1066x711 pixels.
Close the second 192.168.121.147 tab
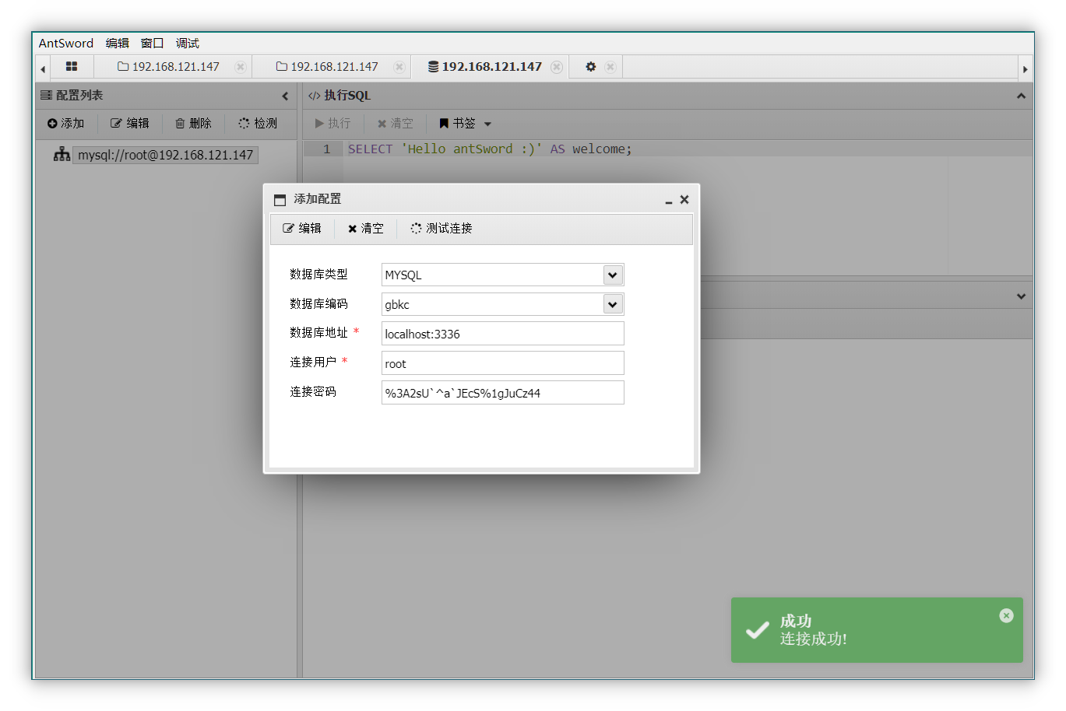(x=399, y=67)
